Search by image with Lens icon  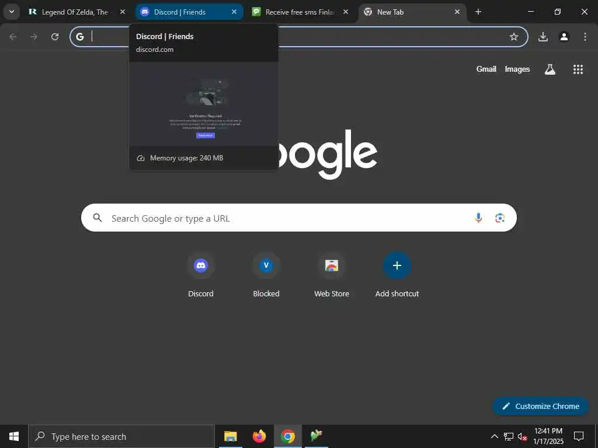[500, 218]
